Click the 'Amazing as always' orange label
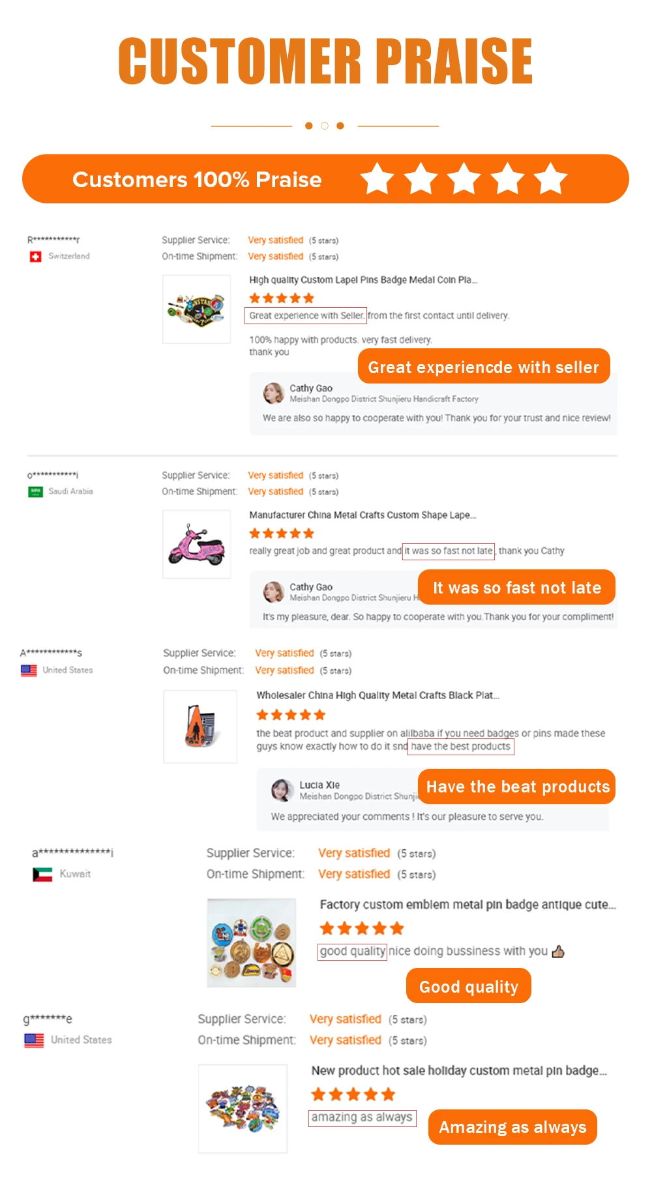Viewport: 652px width, 1189px height. [x=512, y=1127]
